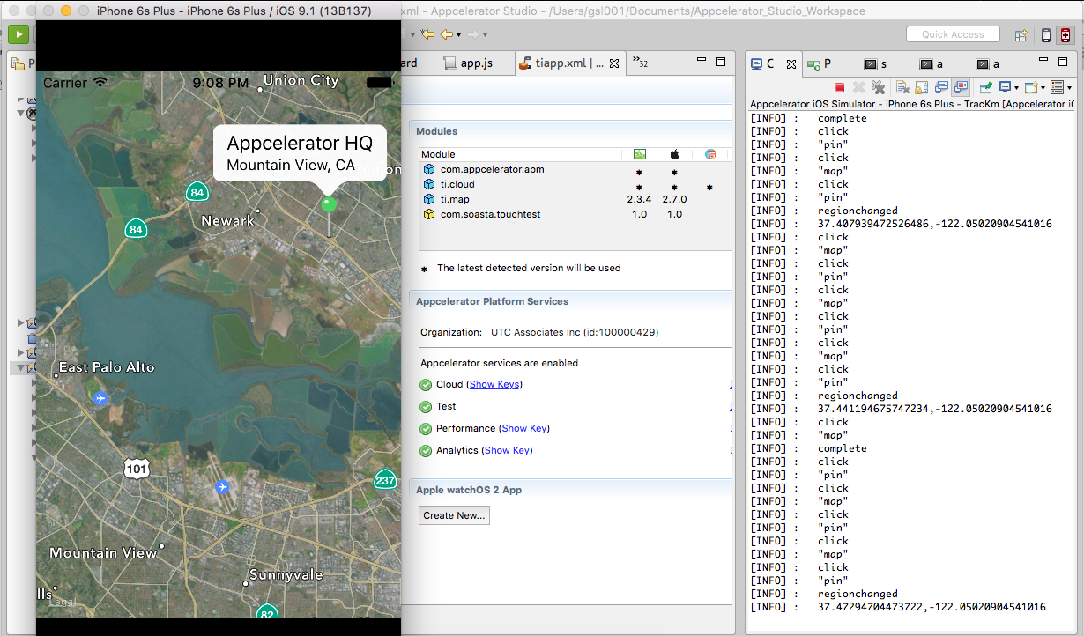This screenshot has height=636, width=1084.
Task: Click the console view menu list icon
Action: pyautogui.click(x=1057, y=87)
